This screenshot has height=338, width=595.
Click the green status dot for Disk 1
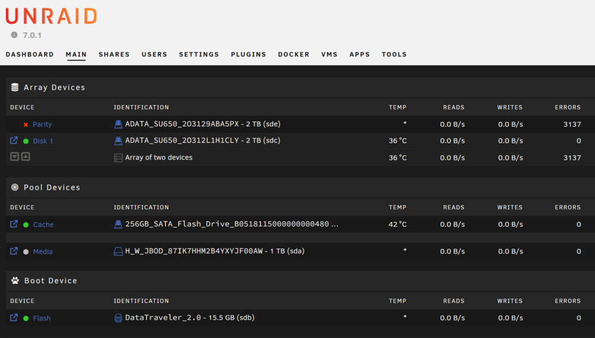point(26,141)
